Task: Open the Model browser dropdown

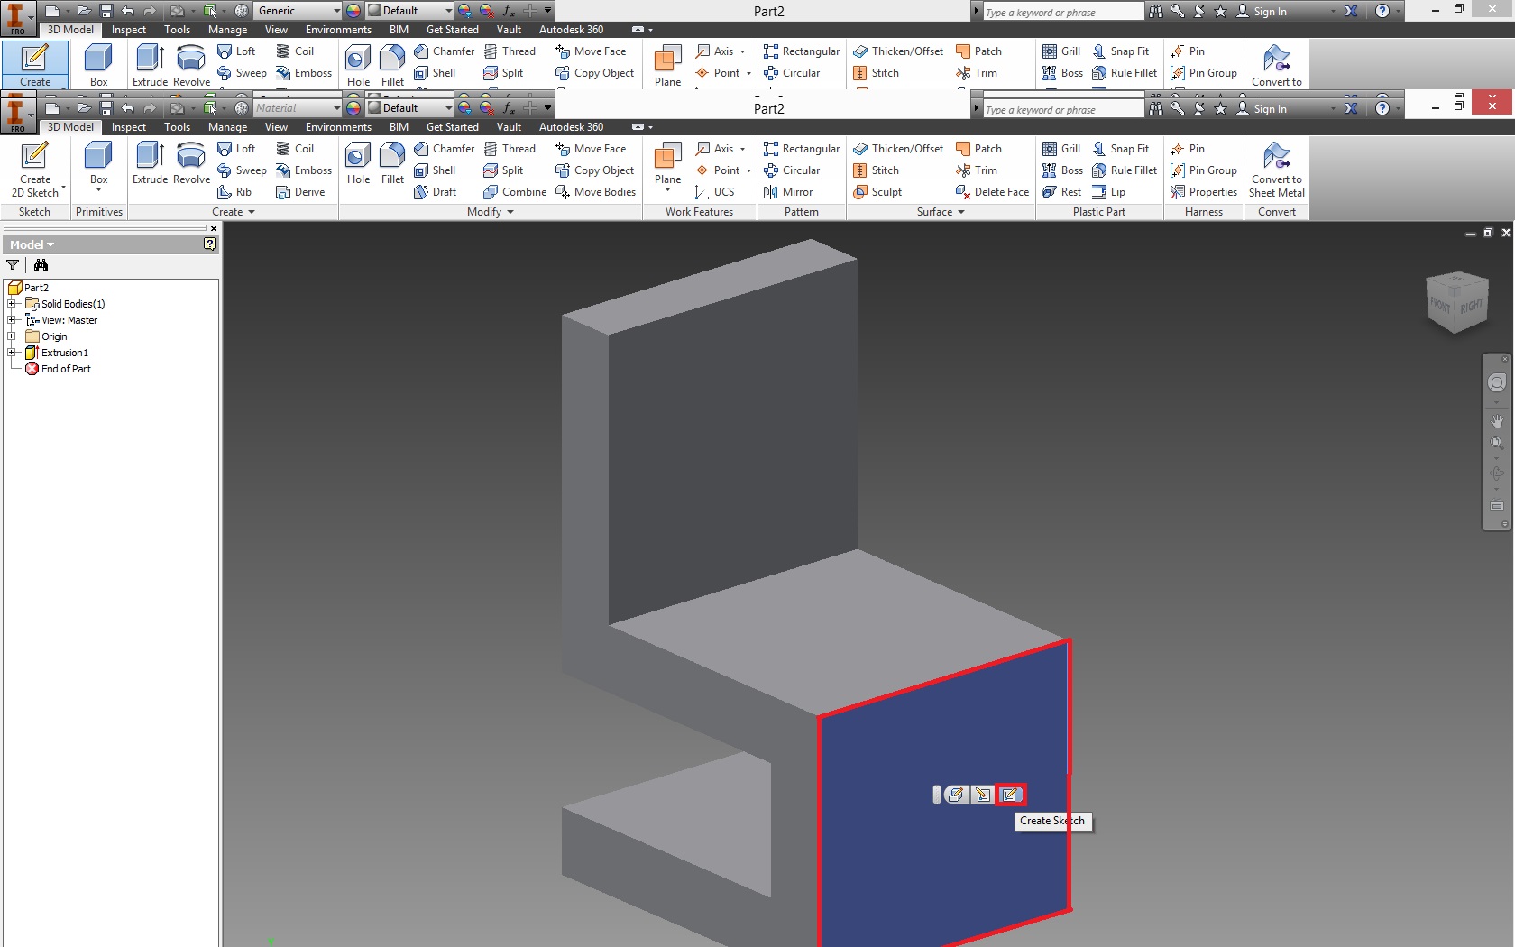Action: [32, 244]
